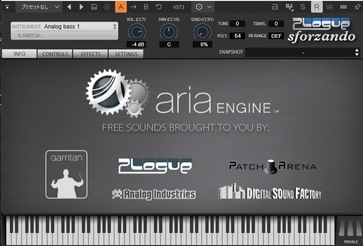Go to next preset arrow
Viewport: 363px width, 246px height.
pos(81,7)
